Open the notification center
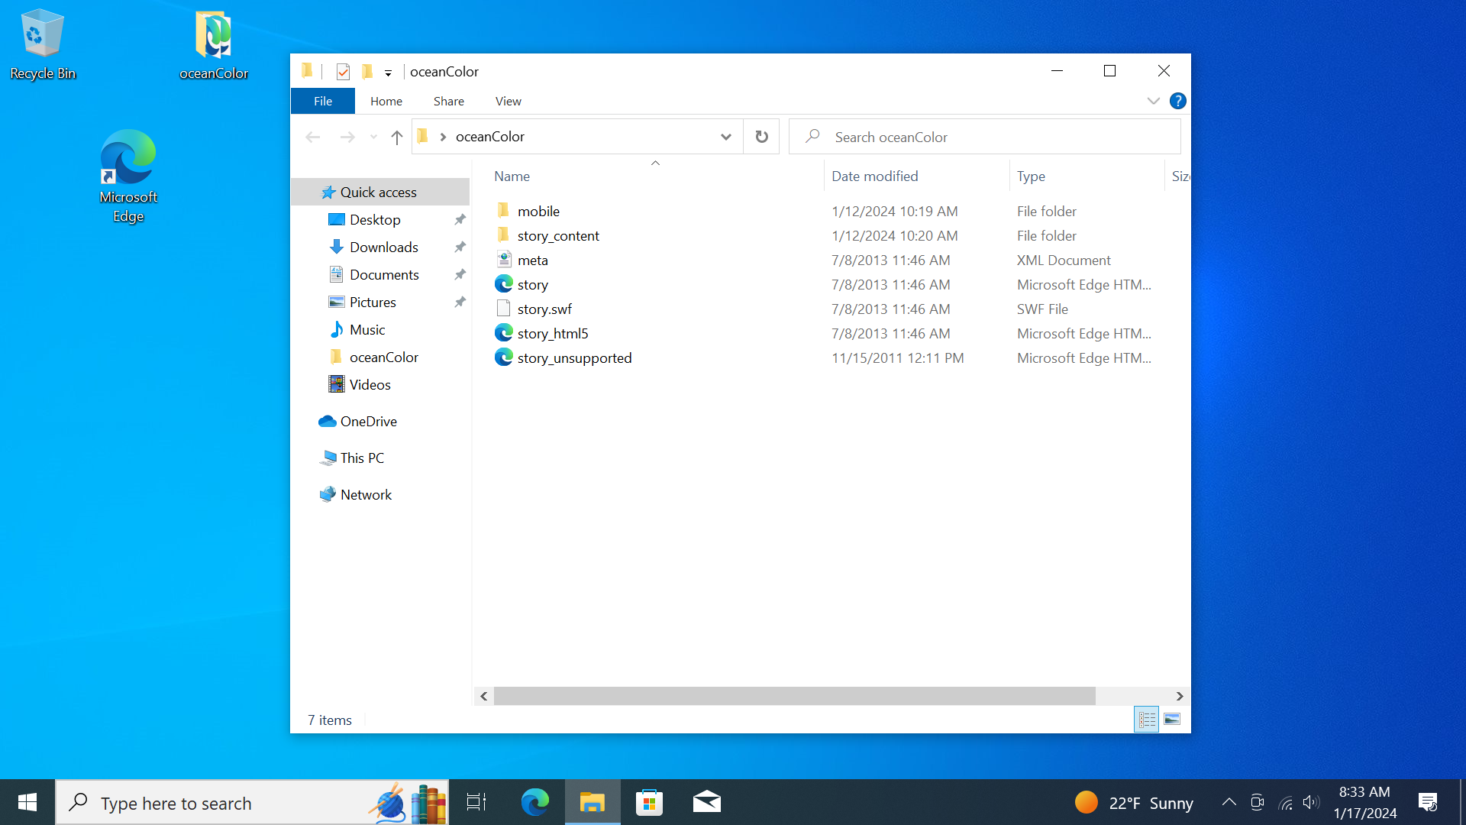 (1428, 802)
